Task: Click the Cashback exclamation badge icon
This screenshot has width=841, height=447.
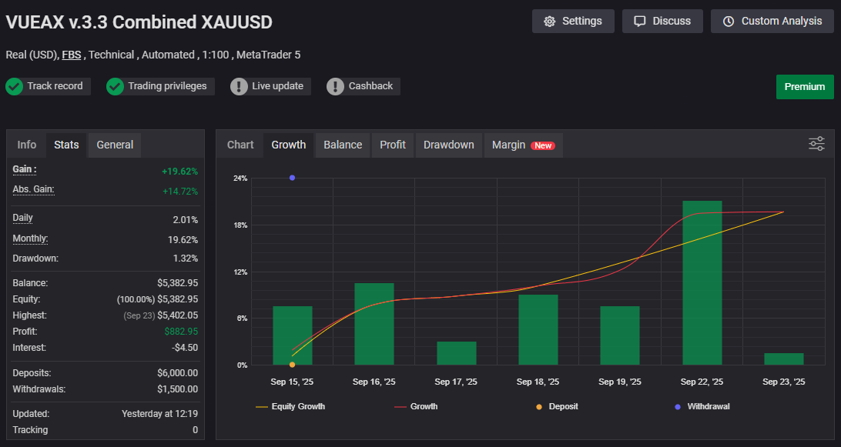Action: click(336, 85)
